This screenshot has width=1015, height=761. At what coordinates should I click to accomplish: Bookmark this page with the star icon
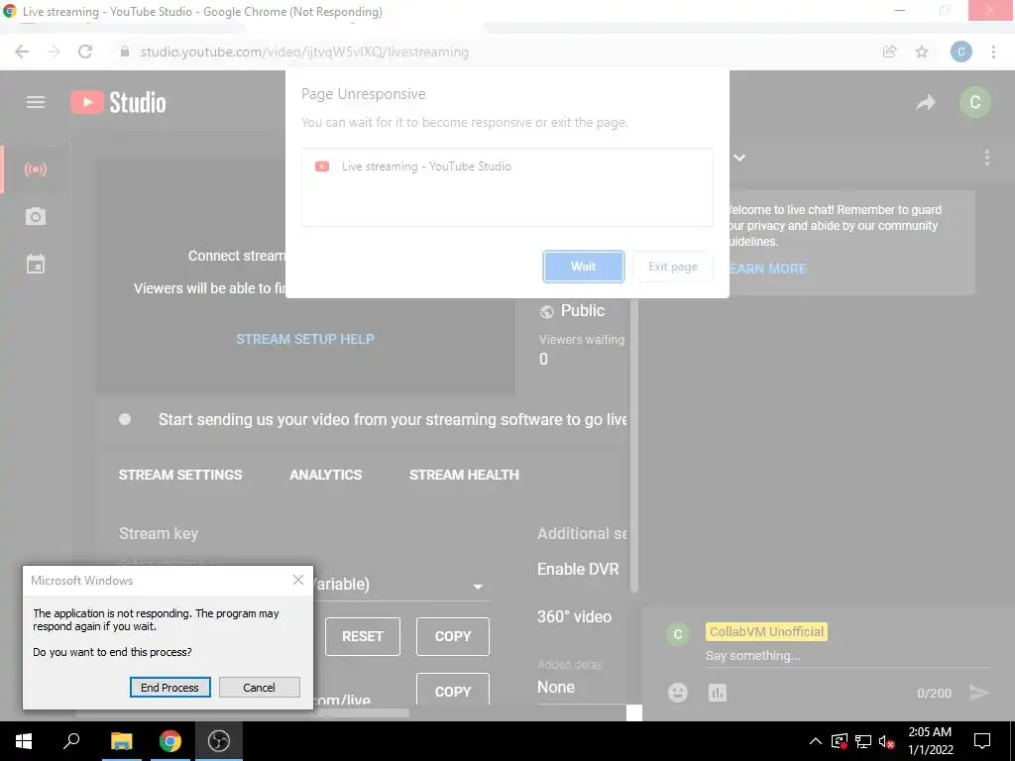[922, 52]
